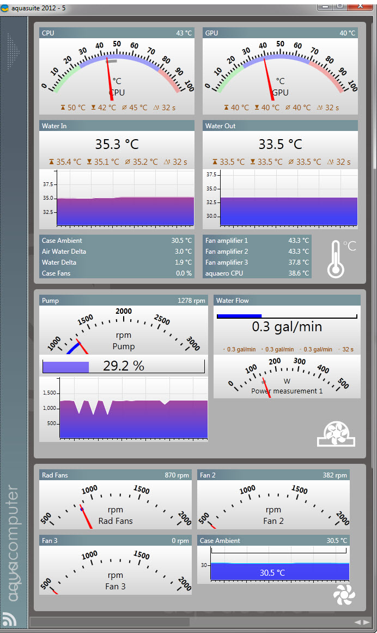The image size is (377, 633).
Task: Select the Fan amplifier 3 row
Action: pos(257,262)
